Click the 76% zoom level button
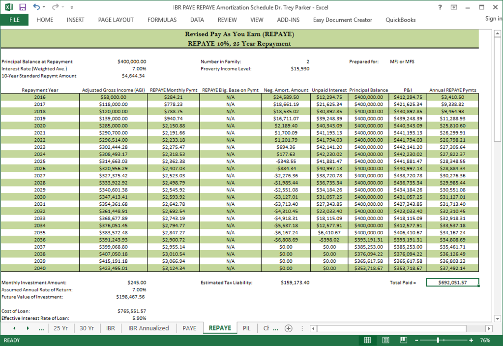Image resolution: width=503 pixels, height=346 pixels. 485,340
